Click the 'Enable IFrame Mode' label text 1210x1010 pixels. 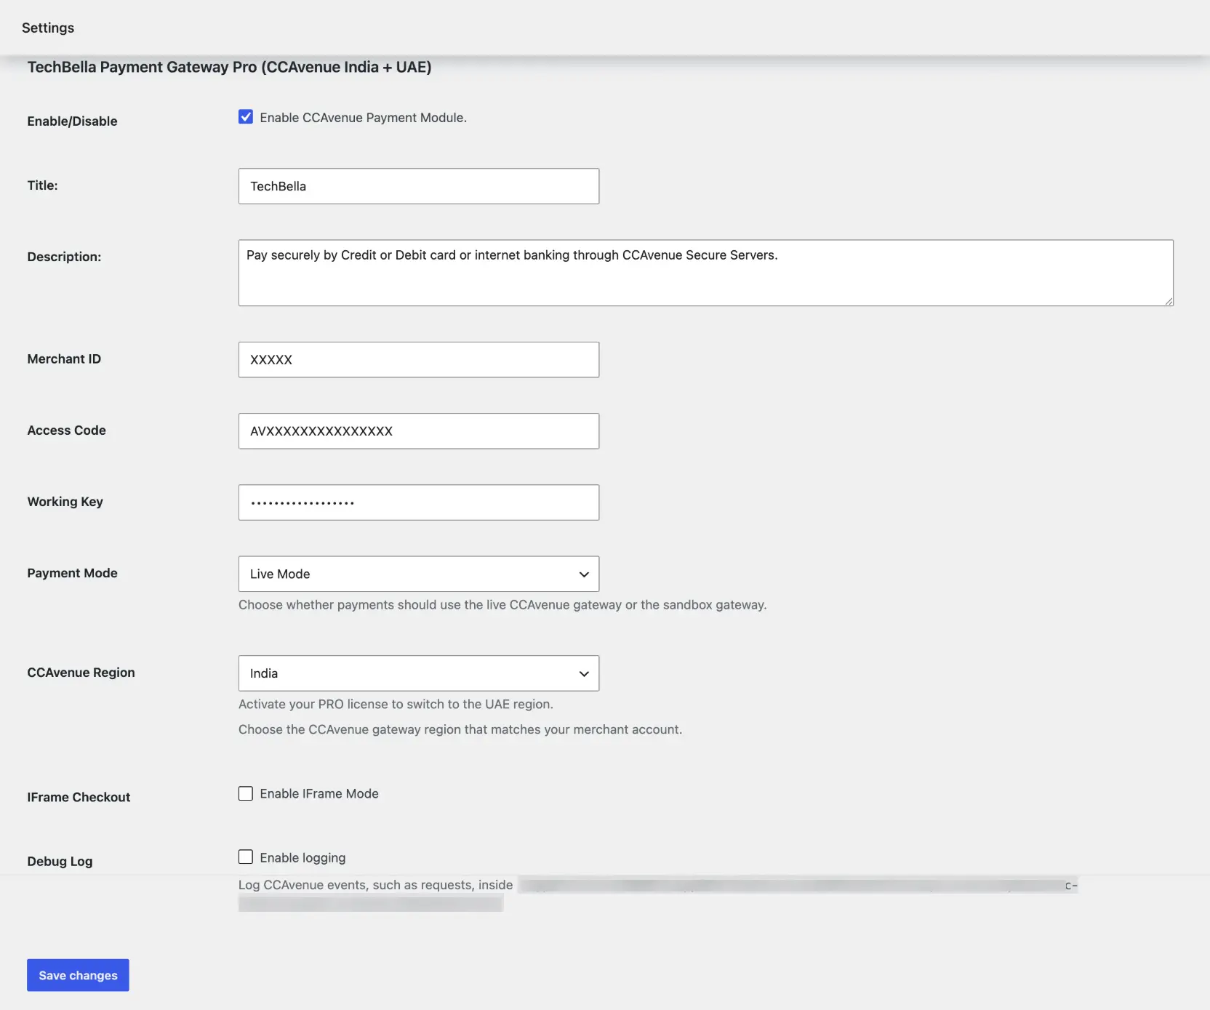319,794
